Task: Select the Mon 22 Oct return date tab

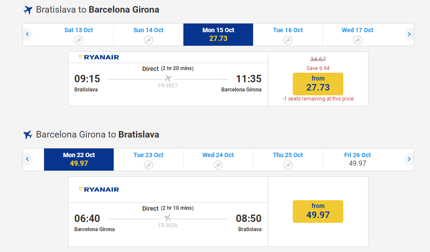Action: [79, 159]
